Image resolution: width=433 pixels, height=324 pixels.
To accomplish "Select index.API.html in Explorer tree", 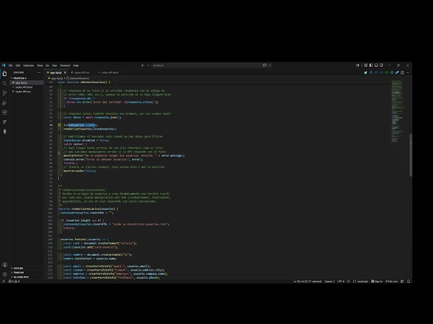I will click(x=27, y=87).
